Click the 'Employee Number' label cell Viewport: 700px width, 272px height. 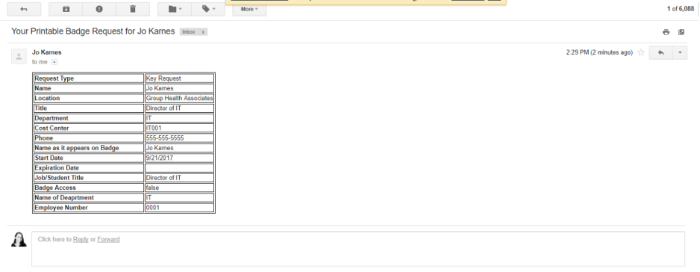coord(88,208)
